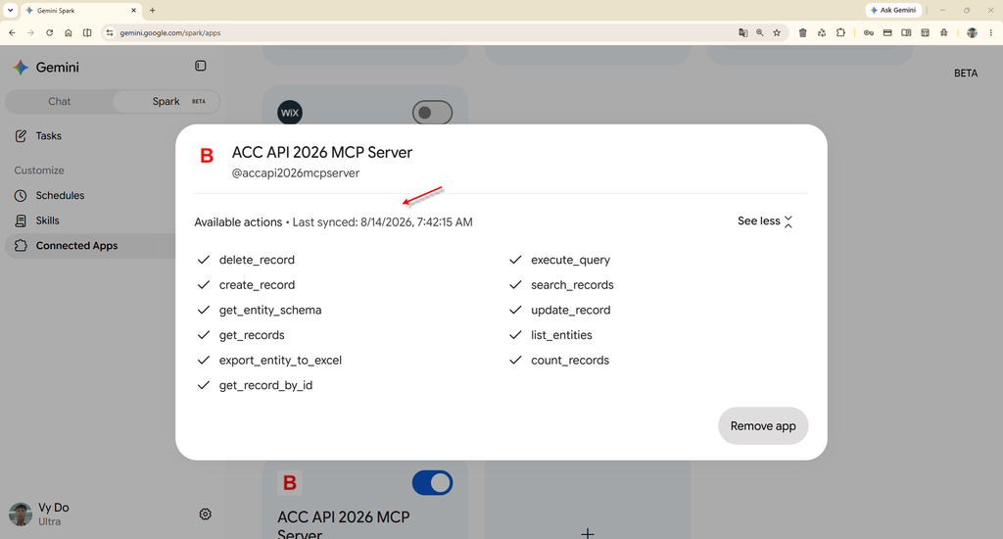
Task: Click the payment card icon in toolbar
Action: point(887,32)
